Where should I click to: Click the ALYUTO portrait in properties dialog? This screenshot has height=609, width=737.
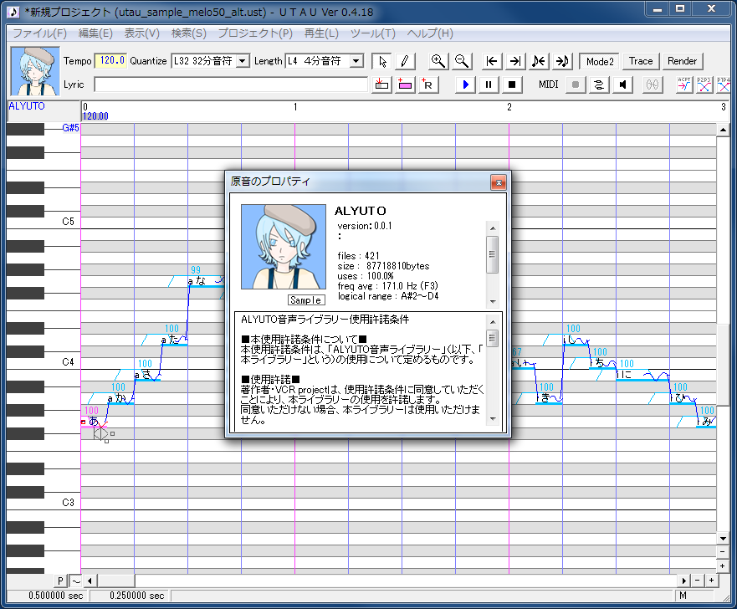(x=284, y=247)
